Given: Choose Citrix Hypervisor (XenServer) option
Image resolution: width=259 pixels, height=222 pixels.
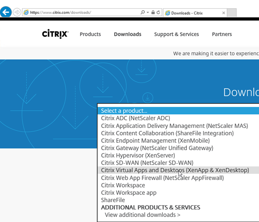Looking at the screenshot, I should click(x=178, y=155).
